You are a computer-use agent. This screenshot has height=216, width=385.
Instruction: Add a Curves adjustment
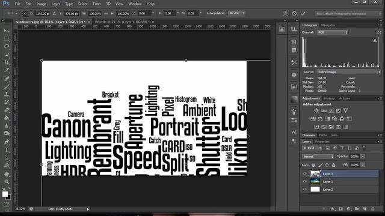pyautogui.click(x=331, y=110)
